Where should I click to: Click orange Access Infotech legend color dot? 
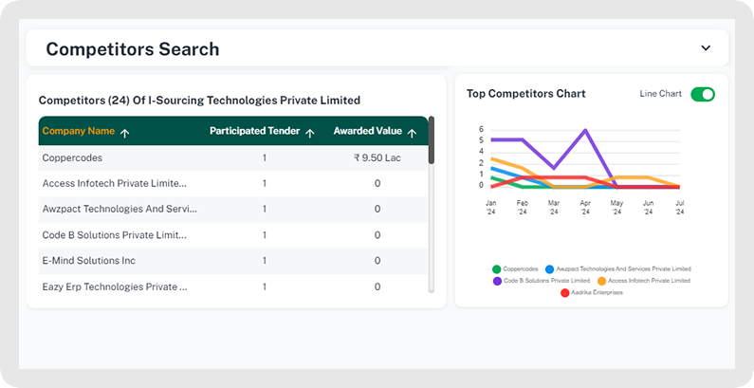coord(602,281)
